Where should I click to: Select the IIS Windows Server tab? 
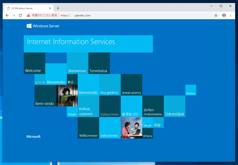click(x=29, y=8)
